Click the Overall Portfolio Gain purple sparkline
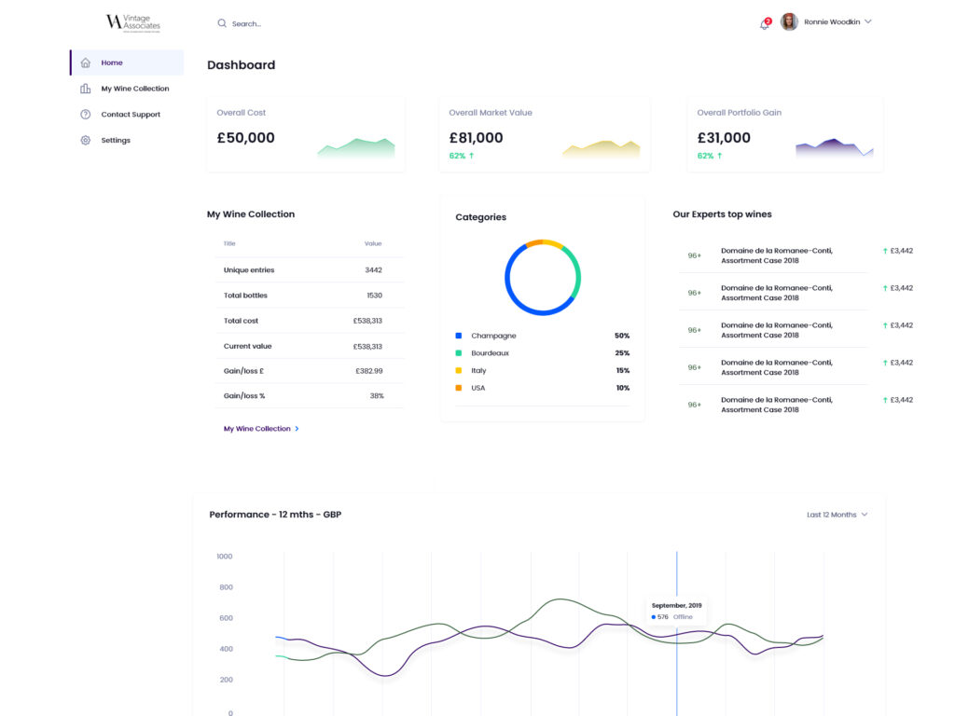 (x=835, y=148)
